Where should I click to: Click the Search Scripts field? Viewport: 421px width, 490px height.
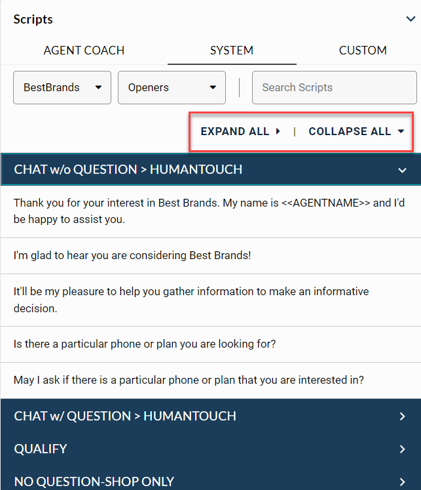334,87
